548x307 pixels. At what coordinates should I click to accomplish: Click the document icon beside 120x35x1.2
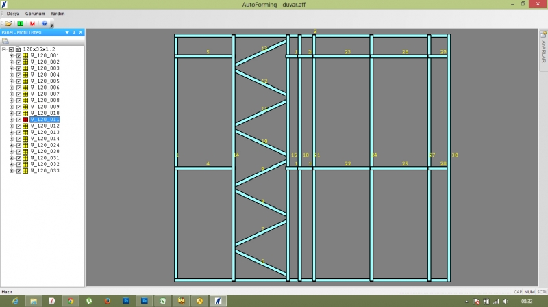coord(18,49)
